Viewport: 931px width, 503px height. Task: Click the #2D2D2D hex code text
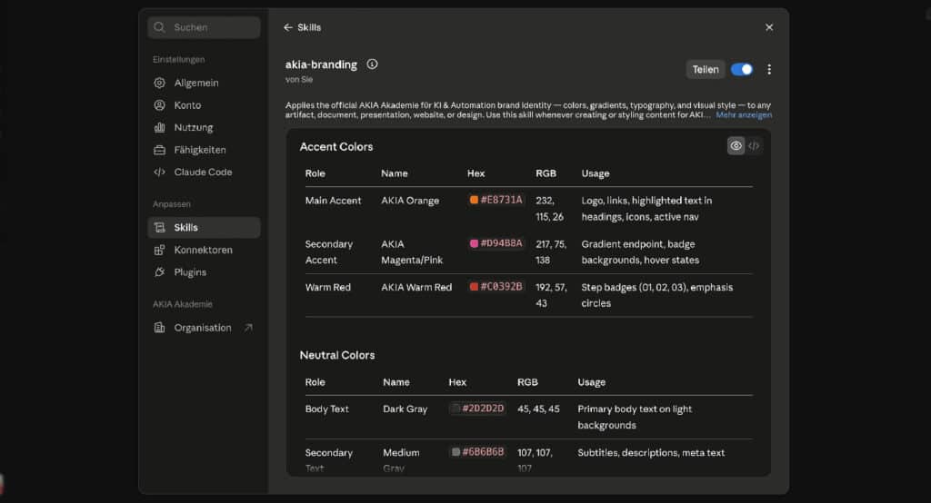pyautogui.click(x=483, y=408)
